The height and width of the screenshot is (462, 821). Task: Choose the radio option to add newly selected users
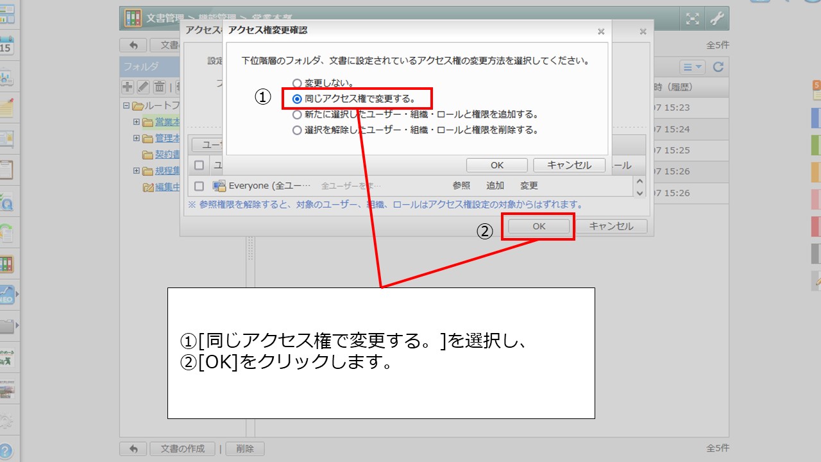coord(296,115)
